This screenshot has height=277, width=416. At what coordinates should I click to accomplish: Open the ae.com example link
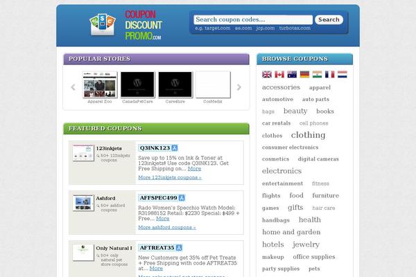[x=243, y=28]
